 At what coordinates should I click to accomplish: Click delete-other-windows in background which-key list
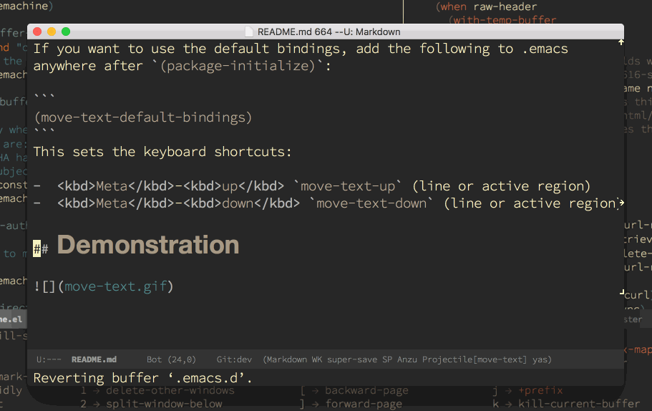pyautogui.click(x=170, y=390)
